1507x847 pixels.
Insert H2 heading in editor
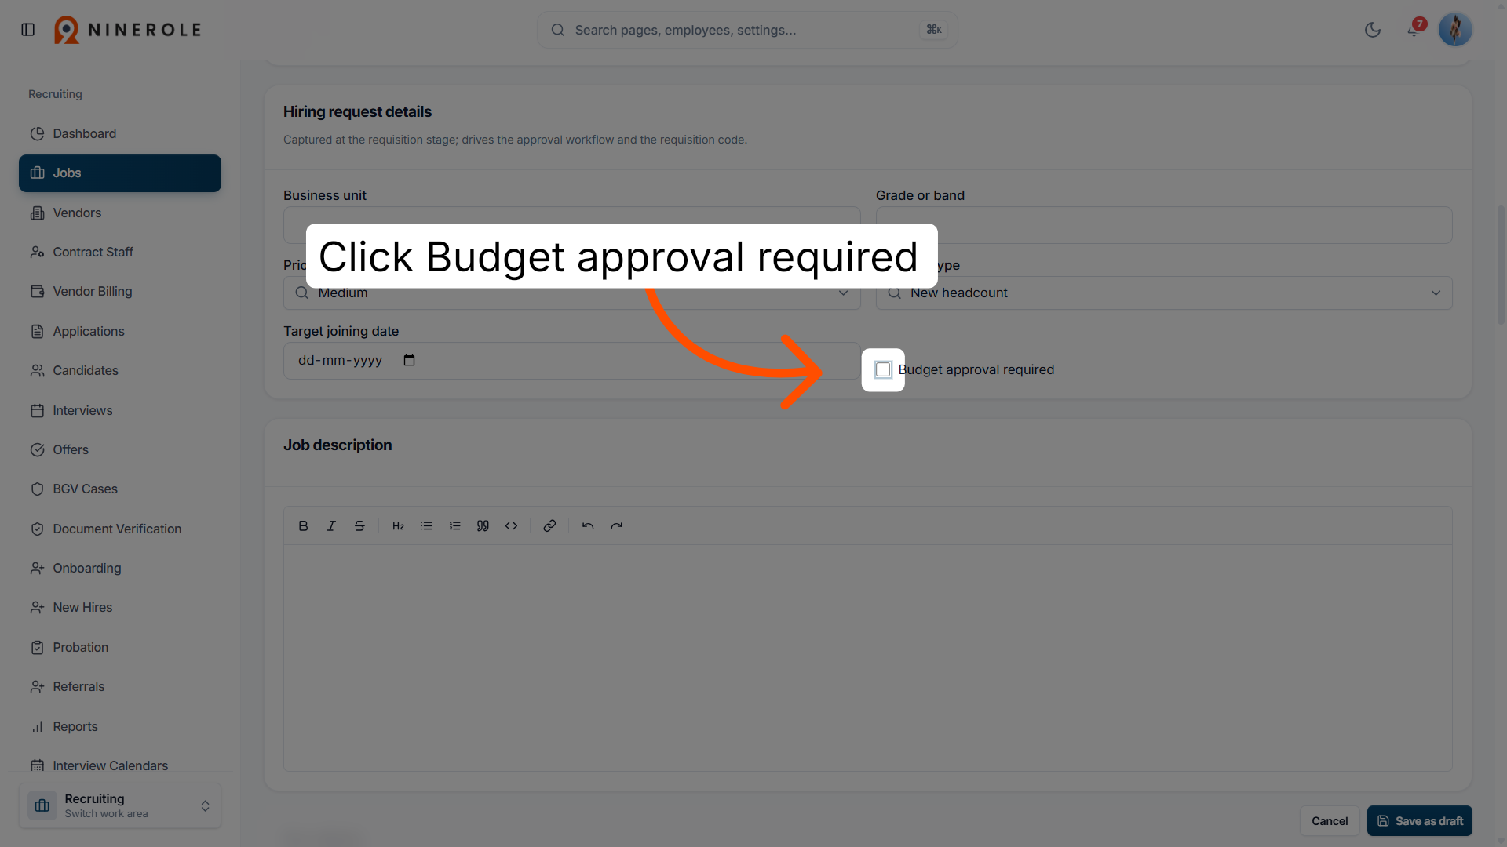[398, 525]
